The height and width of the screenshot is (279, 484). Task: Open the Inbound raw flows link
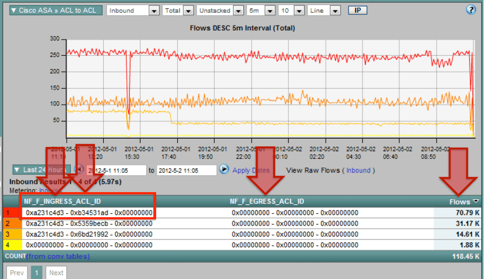(x=358, y=170)
